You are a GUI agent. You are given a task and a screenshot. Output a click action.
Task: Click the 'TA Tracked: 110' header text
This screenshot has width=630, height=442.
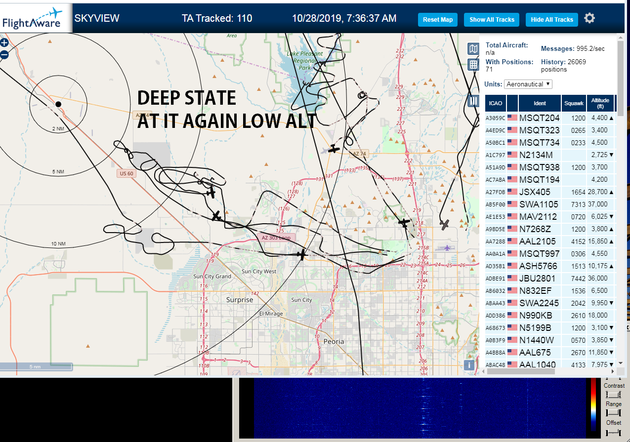tap(217, 19)
